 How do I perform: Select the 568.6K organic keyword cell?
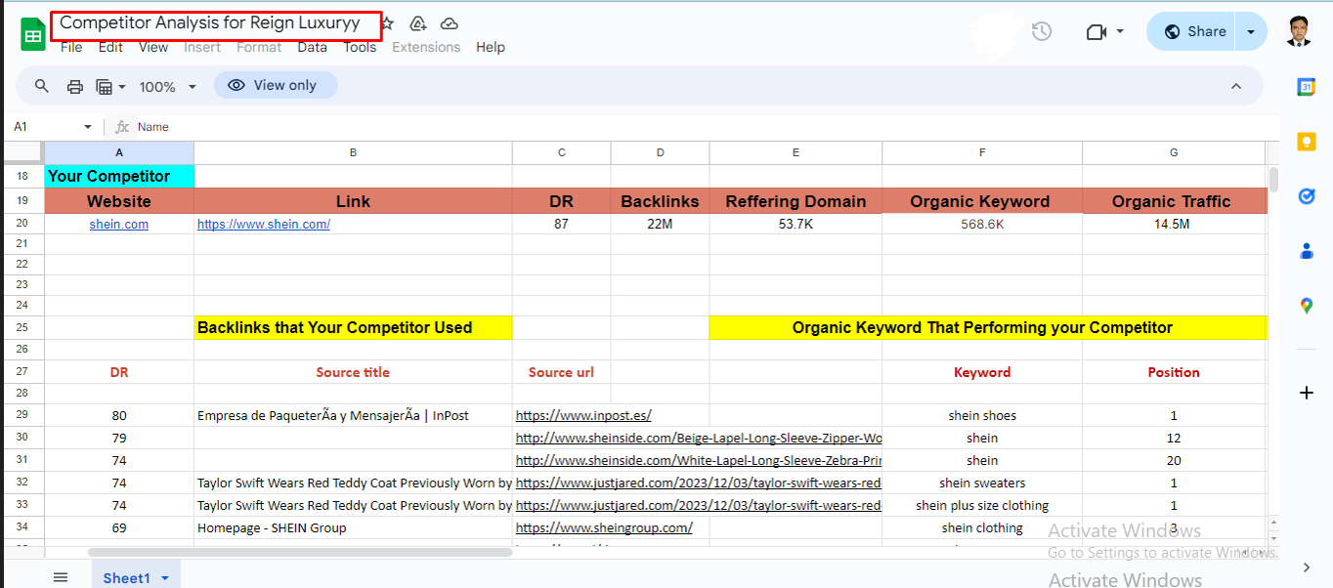982,224
